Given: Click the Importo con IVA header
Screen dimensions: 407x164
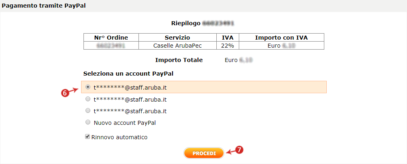Looking at the screenshot, I should 281,38.
